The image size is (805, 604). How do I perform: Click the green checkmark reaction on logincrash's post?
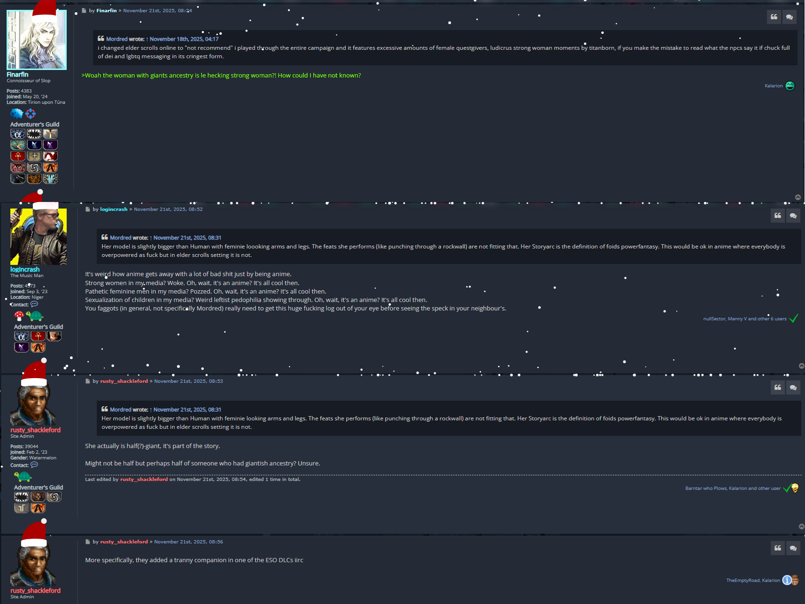[x=794, y=318]
